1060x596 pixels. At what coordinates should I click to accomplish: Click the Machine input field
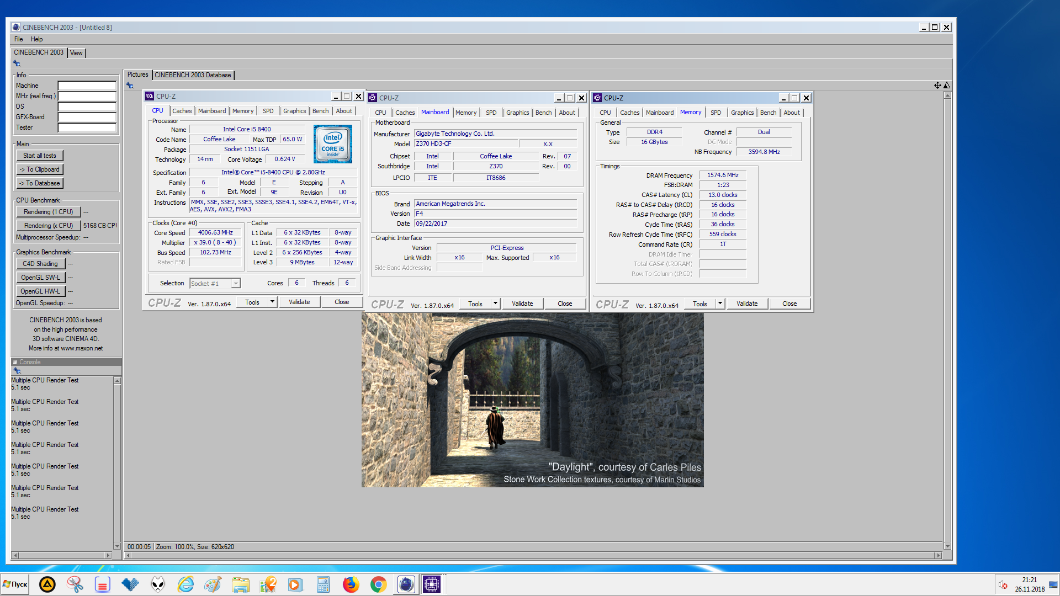click(x=87, y=86)
